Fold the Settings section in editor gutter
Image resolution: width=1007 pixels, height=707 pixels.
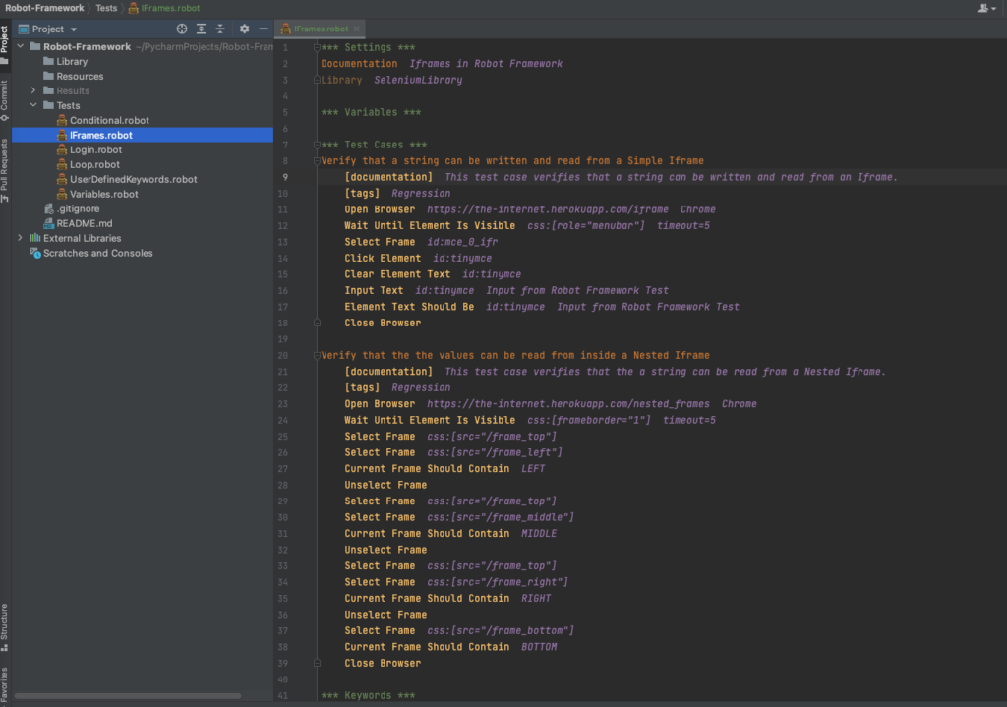(x=316, y=47)
